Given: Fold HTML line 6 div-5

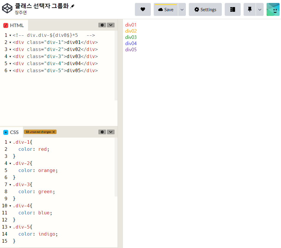Looking at the screenshot, I should pos(10,71).
